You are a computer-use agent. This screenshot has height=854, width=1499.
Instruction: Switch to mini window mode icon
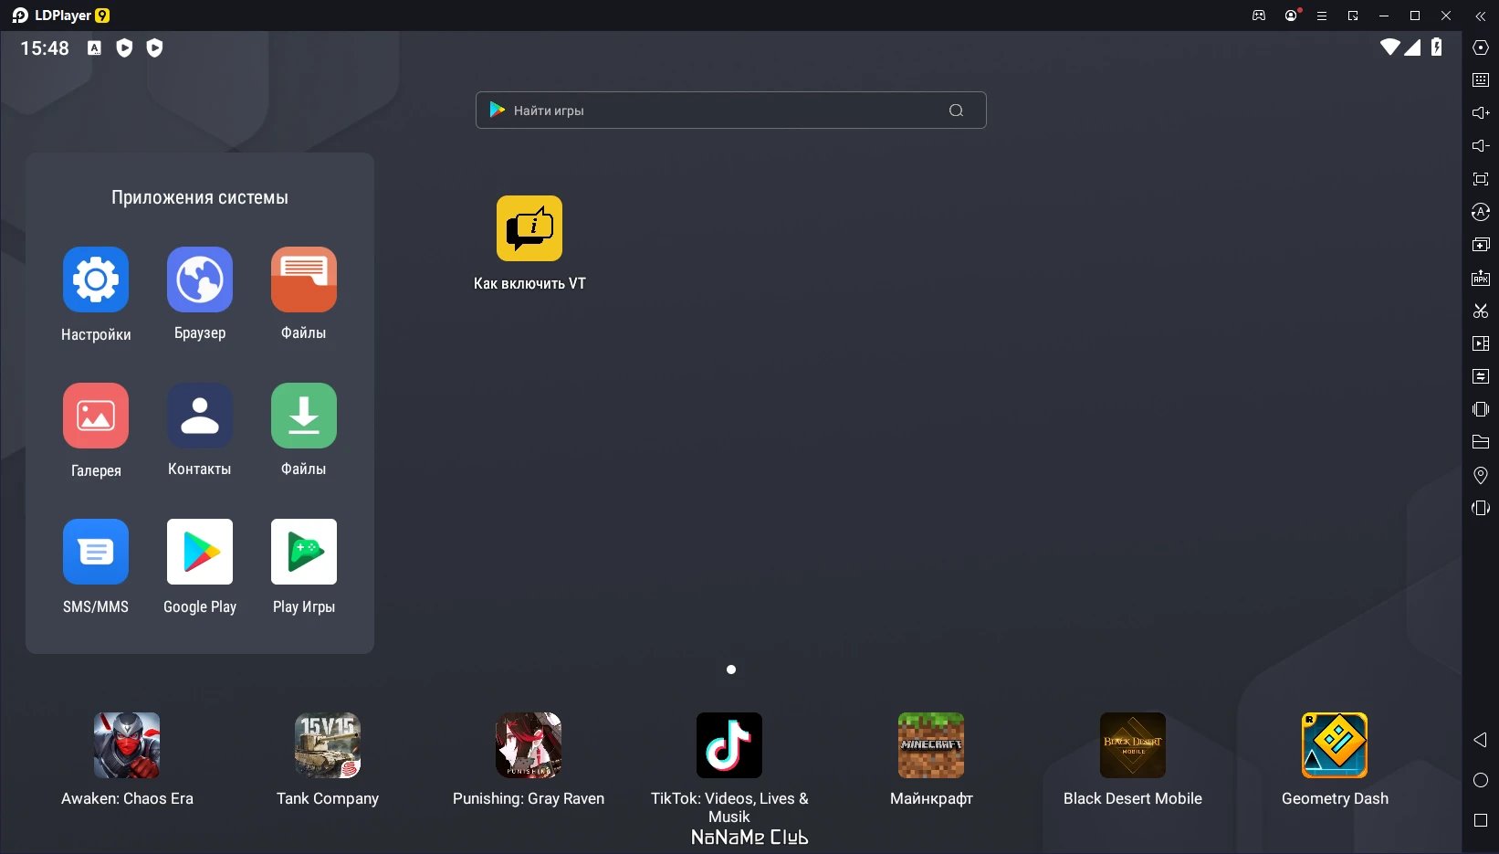point(1353,16)
